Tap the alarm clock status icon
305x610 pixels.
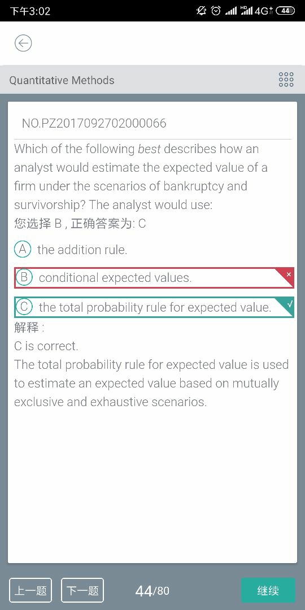pyautogui.click(x=216, y=11)
